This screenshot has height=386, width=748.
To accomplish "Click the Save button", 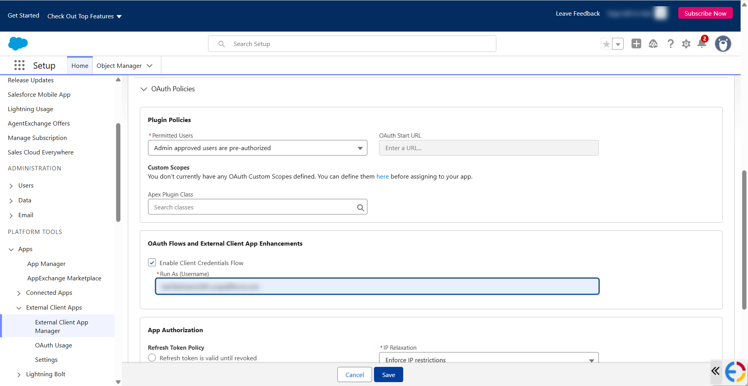I will (388, 375).
